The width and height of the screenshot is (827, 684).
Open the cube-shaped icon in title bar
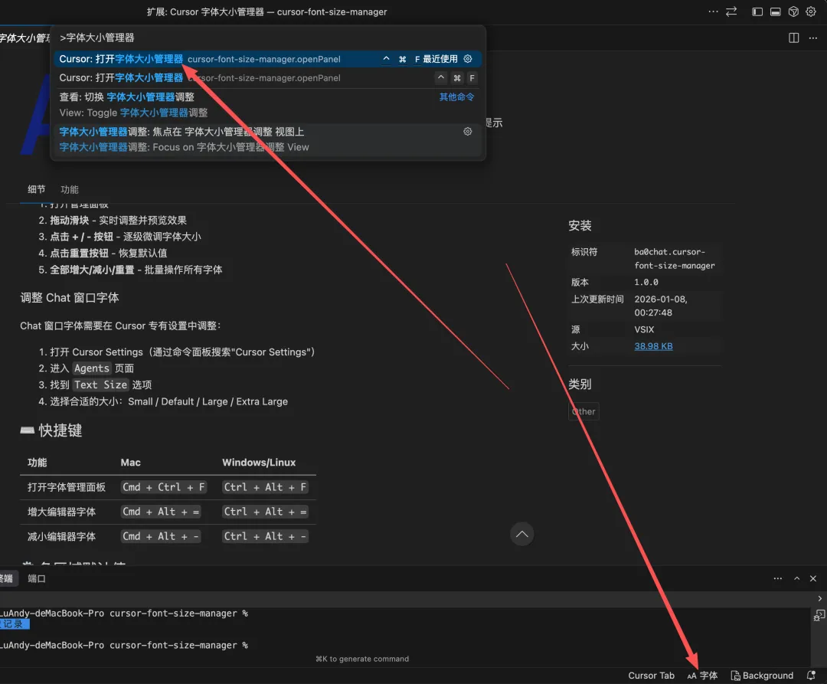pyautogui.click(x=793, y=11)
